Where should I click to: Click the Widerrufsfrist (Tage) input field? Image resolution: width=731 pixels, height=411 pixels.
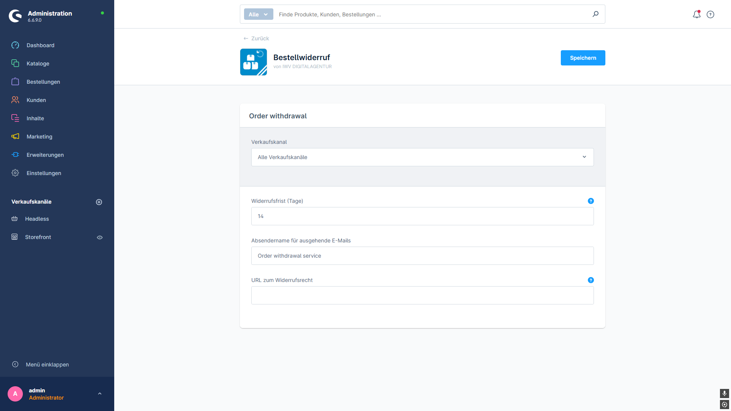click(x=422, y=216)
